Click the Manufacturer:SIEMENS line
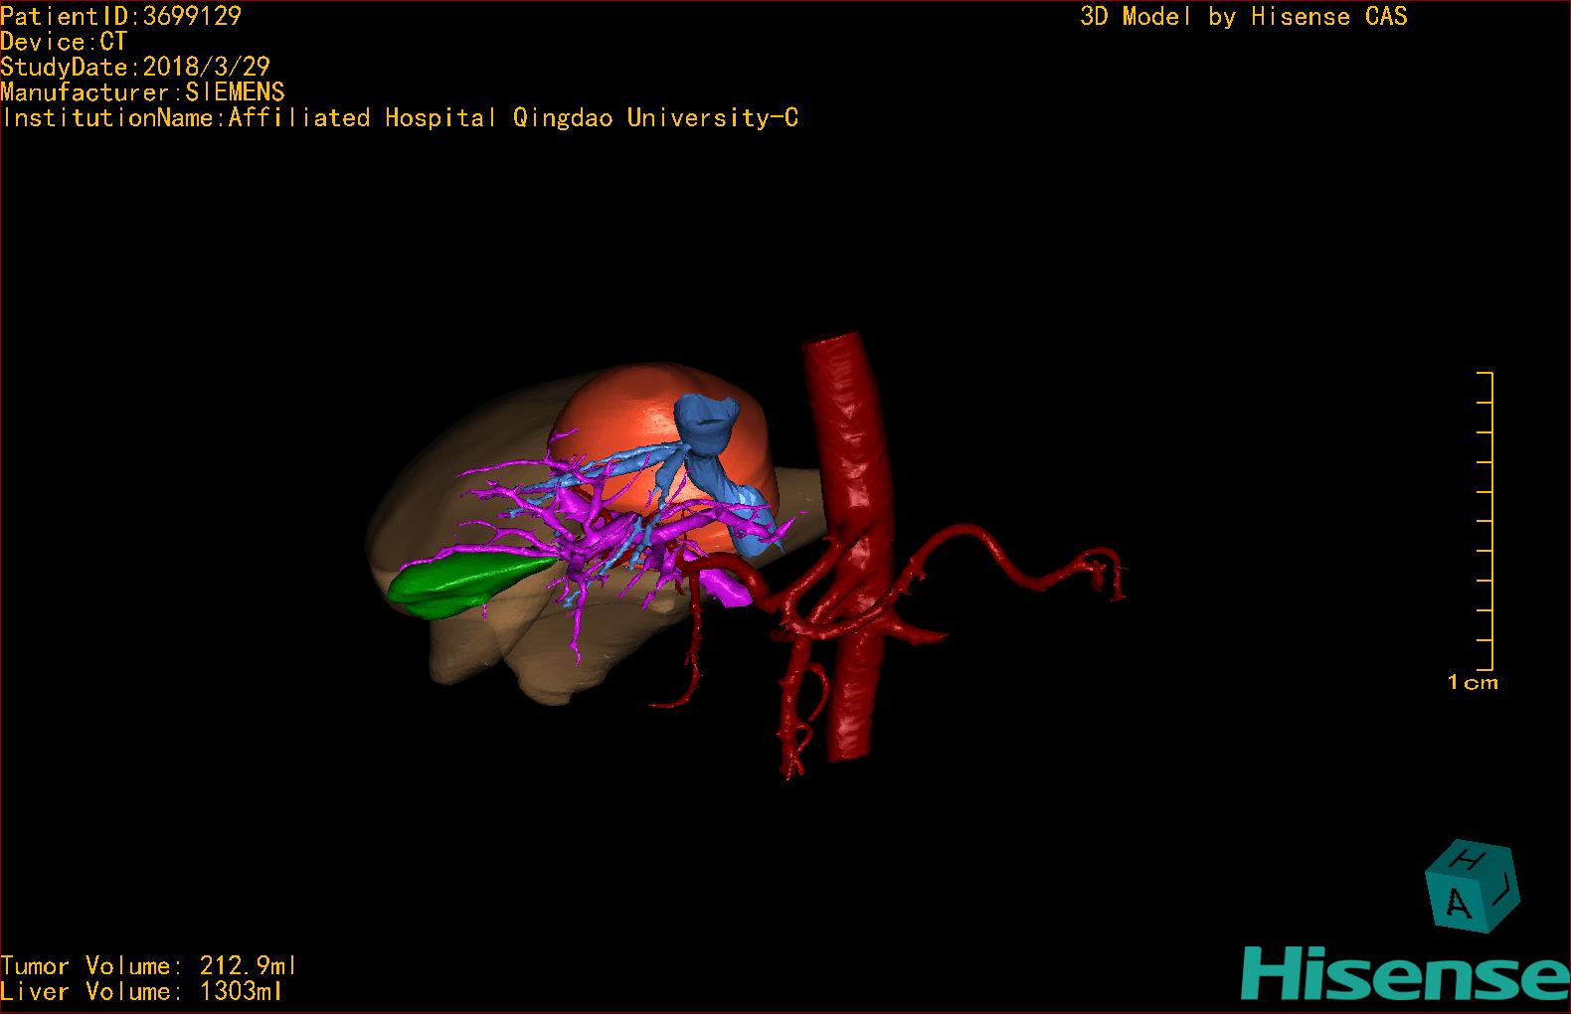This screenshot has height=1014, width=1571. pyautogui.click(x=143, y=92)
